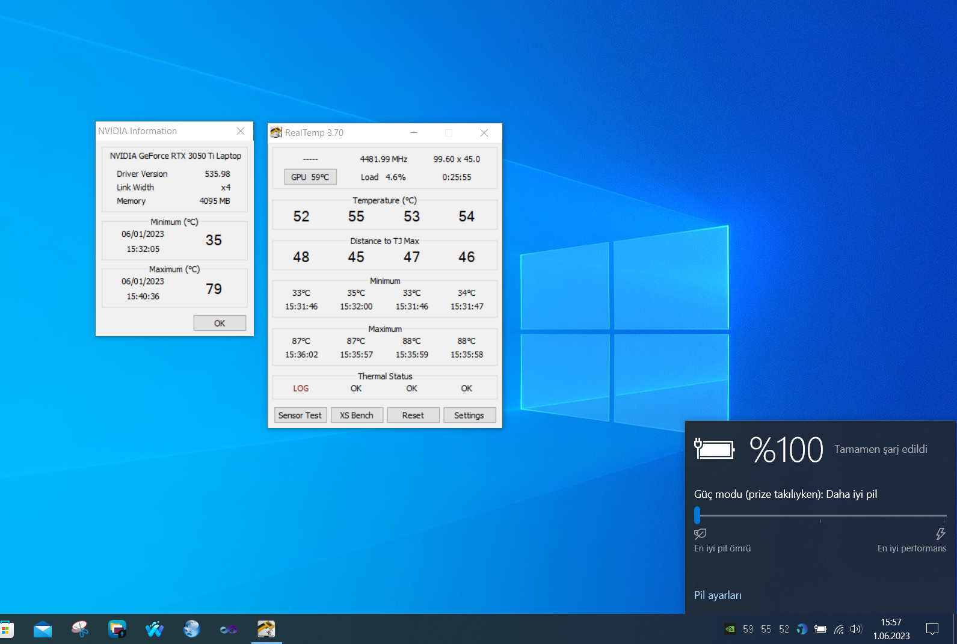The image size is (957, 644).
Task: Open the volume speaker tray icon
Action: pyautogui.click(x=856, y=630)
